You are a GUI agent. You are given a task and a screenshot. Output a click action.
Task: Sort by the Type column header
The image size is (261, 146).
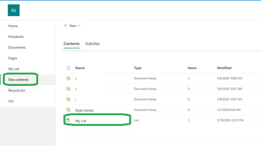tap(138, 68)
